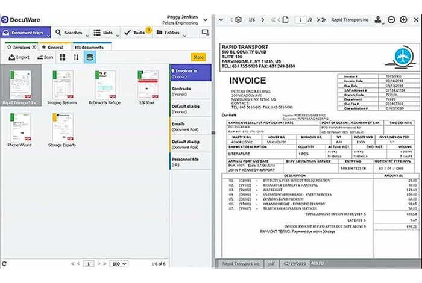Choose Emails (Document Pool) store dialog
The image size is (422, 283).
pyautogui.click(x=191, y=126)
